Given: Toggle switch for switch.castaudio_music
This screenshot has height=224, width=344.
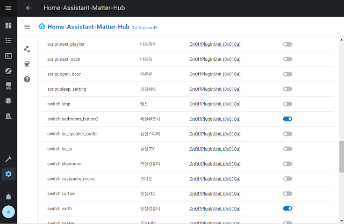Looking at the screenshot, I should 288,179.
